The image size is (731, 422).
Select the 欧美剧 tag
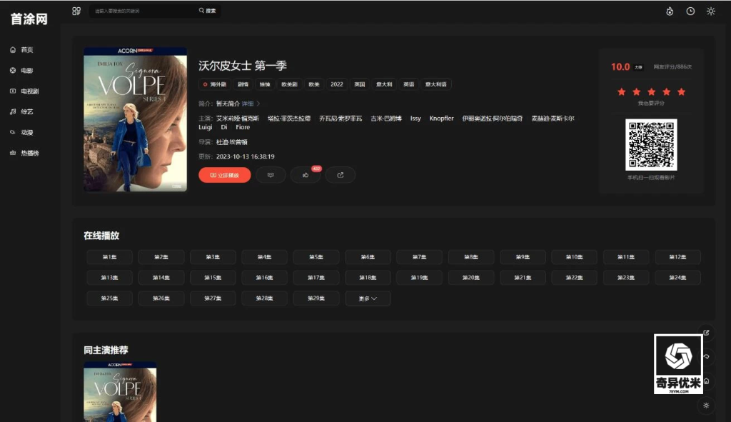[x=289, y=84]
